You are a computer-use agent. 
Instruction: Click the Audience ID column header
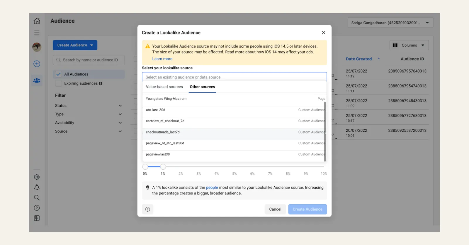point(412,59)
